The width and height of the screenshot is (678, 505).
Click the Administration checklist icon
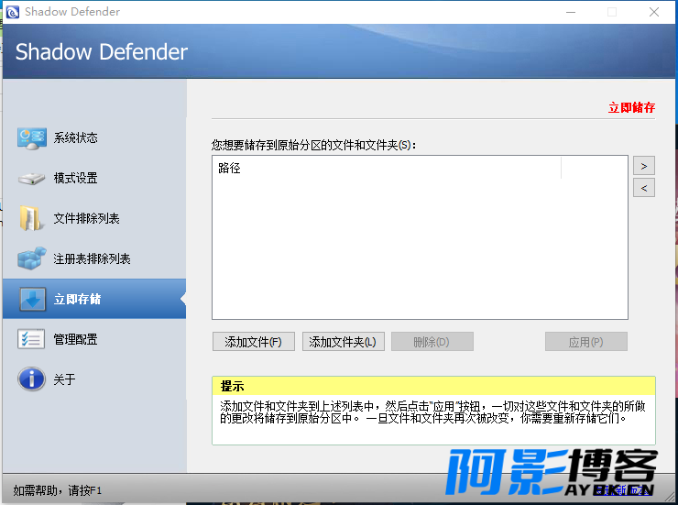31,339
